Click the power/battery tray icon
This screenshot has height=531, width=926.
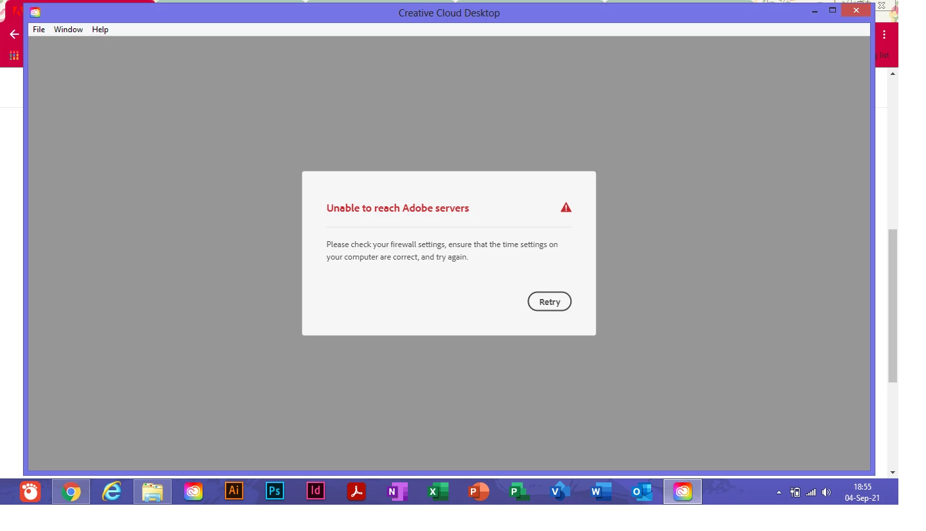coord(795,492)
